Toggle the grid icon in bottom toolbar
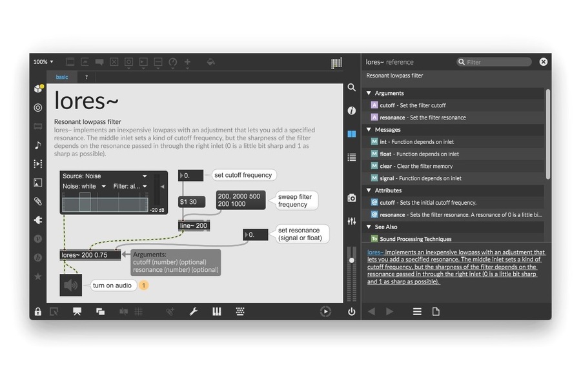Image resolution: width=581 pixels, height=392 pixels. pyautogui.click(x=139, y=312)
